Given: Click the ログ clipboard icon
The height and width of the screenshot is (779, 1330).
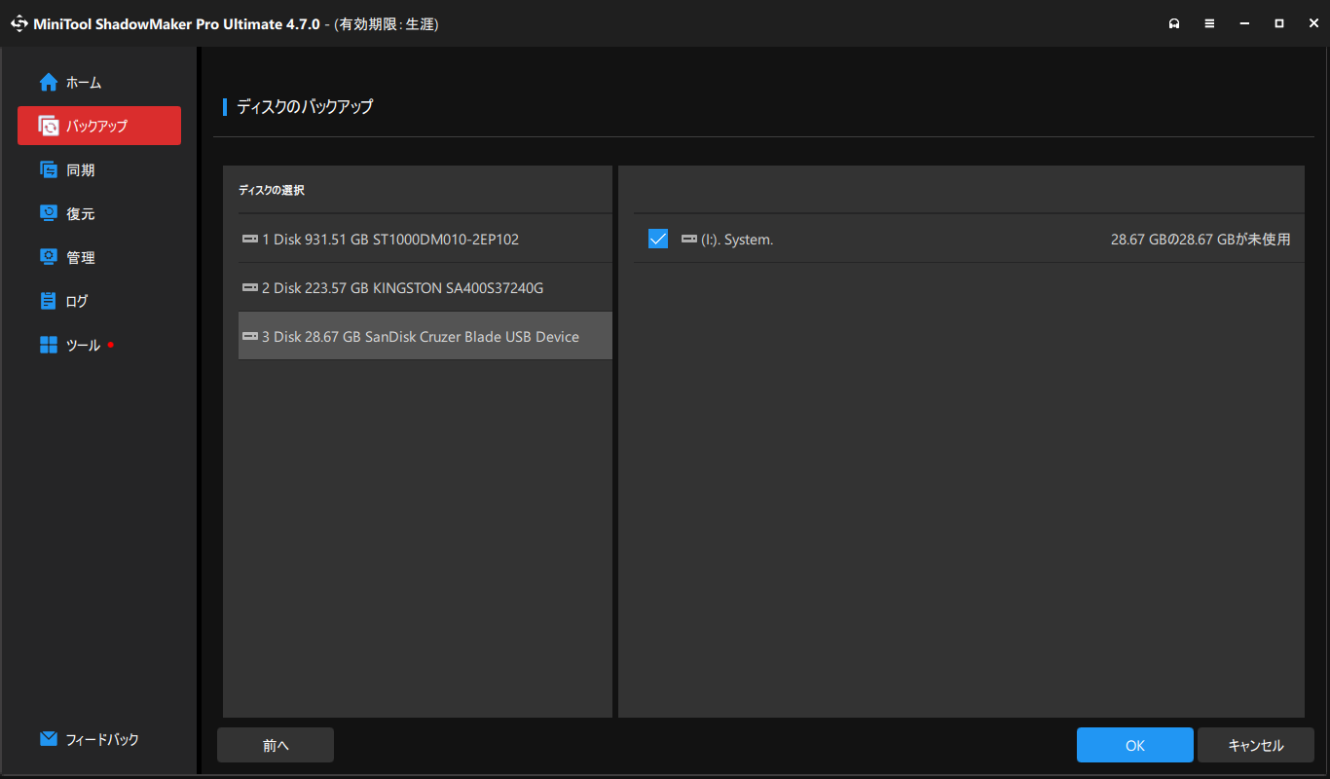Looking at the screenshot, I should 49,301.
